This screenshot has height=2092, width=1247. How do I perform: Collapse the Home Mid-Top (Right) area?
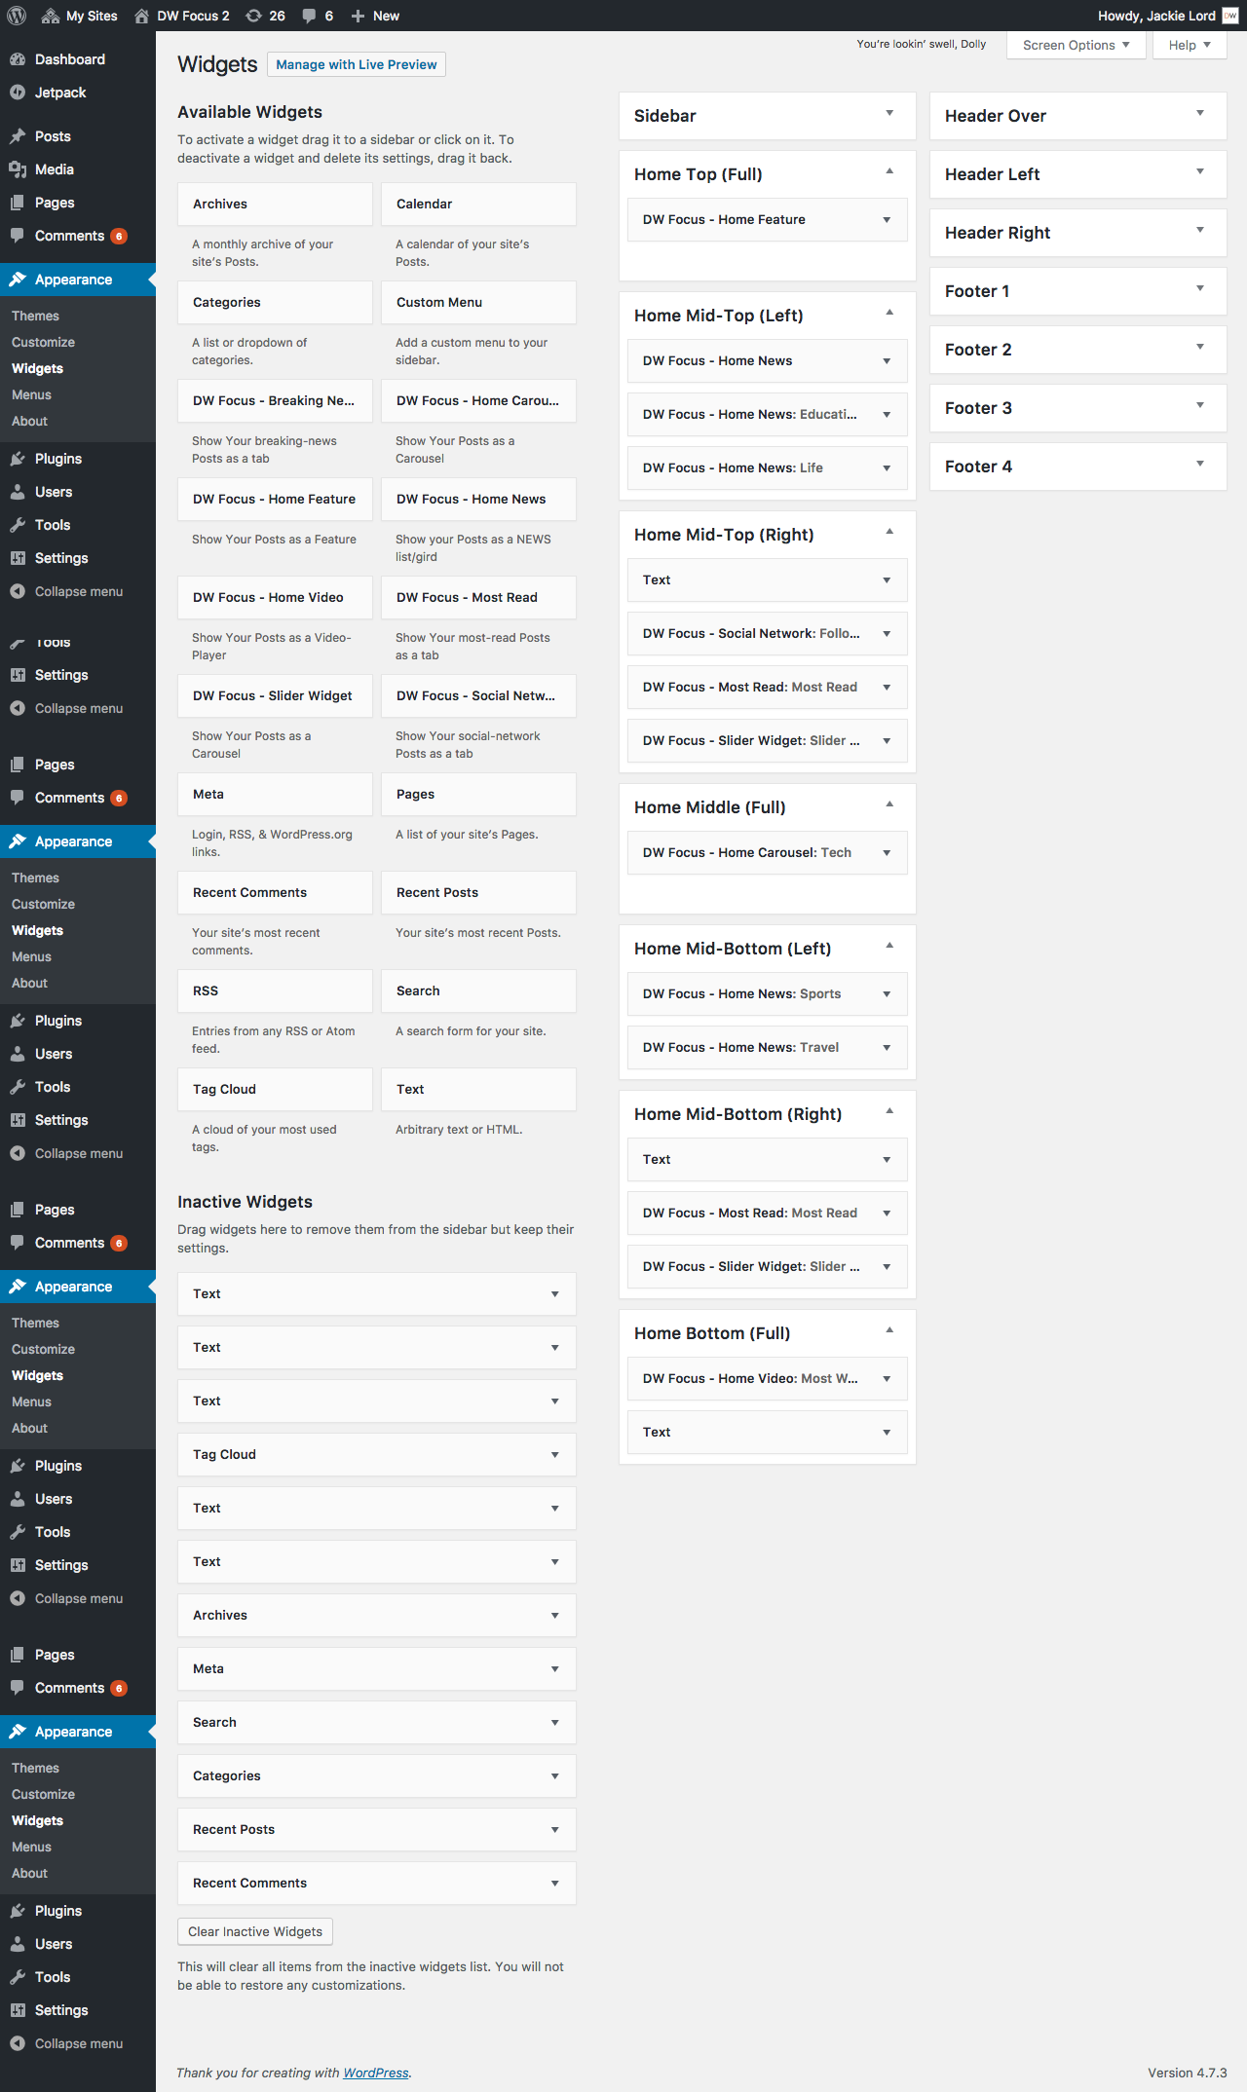[x=889, y=533]
